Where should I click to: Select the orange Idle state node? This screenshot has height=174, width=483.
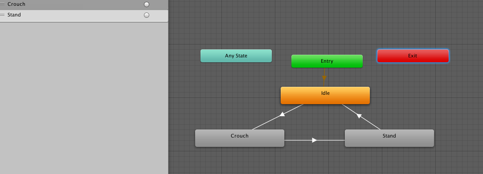pyautogui.click(x=325, y=95)
